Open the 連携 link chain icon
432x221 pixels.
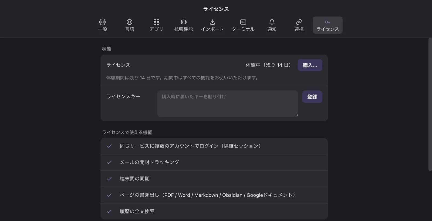tap(299, 22)
